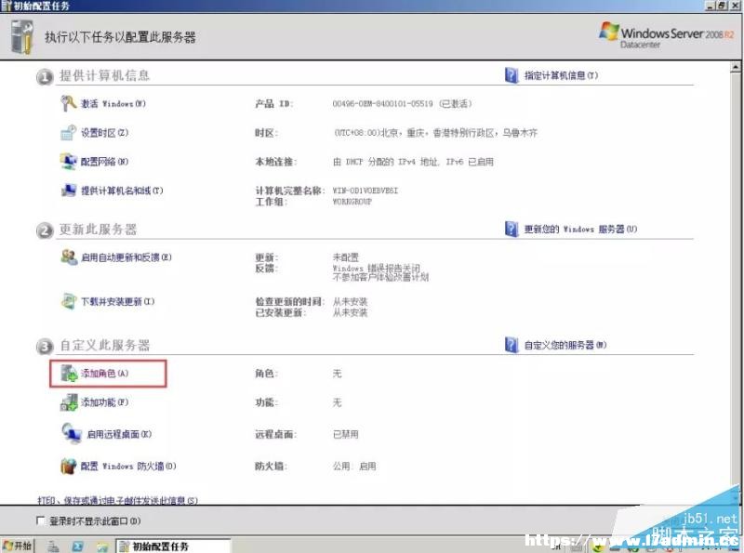Image resolution: width=744 pixels, height=553 pixels.
Task: Tick the 登录时不显示此窗口 checkbox
Action: point(41,520)
